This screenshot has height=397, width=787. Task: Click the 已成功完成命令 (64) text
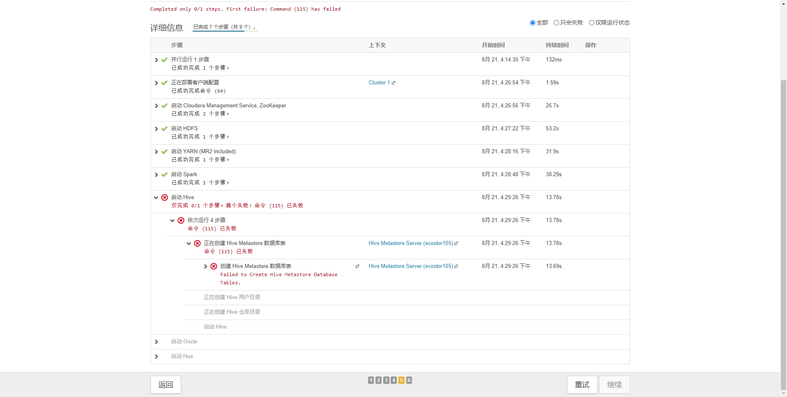point(198,91)
